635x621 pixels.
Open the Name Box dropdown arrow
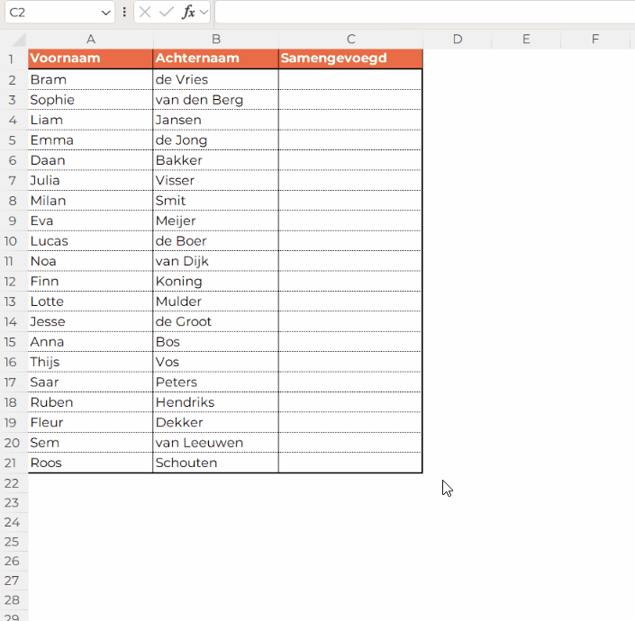point(105,13)
